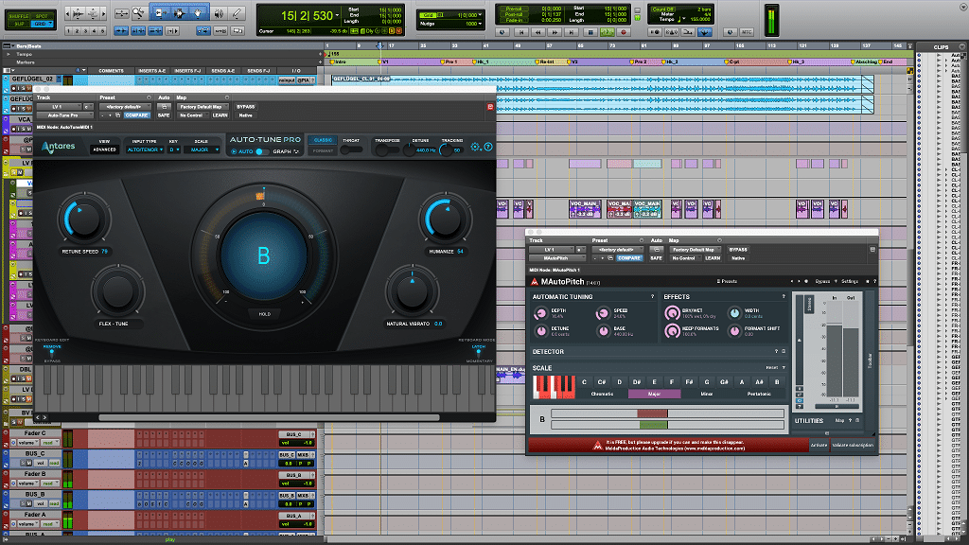Click Auto-Tune Humanize knob
This screenshot has height=545, width=969.
pos(446,219)
